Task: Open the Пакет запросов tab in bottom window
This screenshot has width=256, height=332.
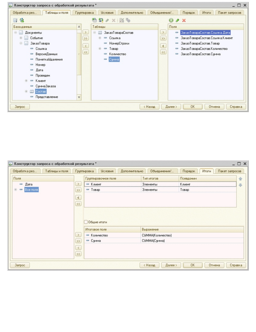Action: (x=230, y=171)
